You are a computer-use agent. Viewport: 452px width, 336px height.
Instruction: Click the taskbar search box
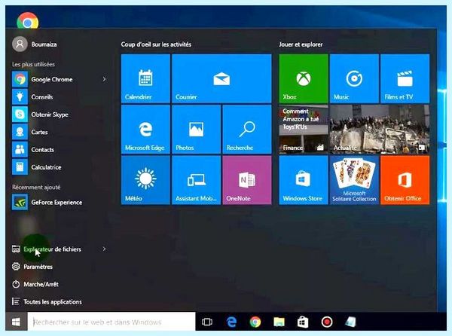(111, 322)
